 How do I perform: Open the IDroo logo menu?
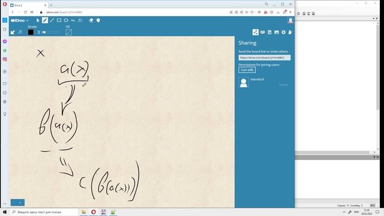click(20, 20)
